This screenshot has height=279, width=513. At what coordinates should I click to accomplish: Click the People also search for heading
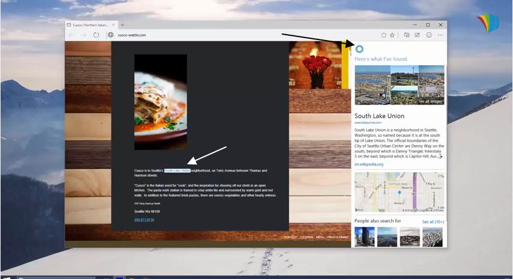(378, 221)
